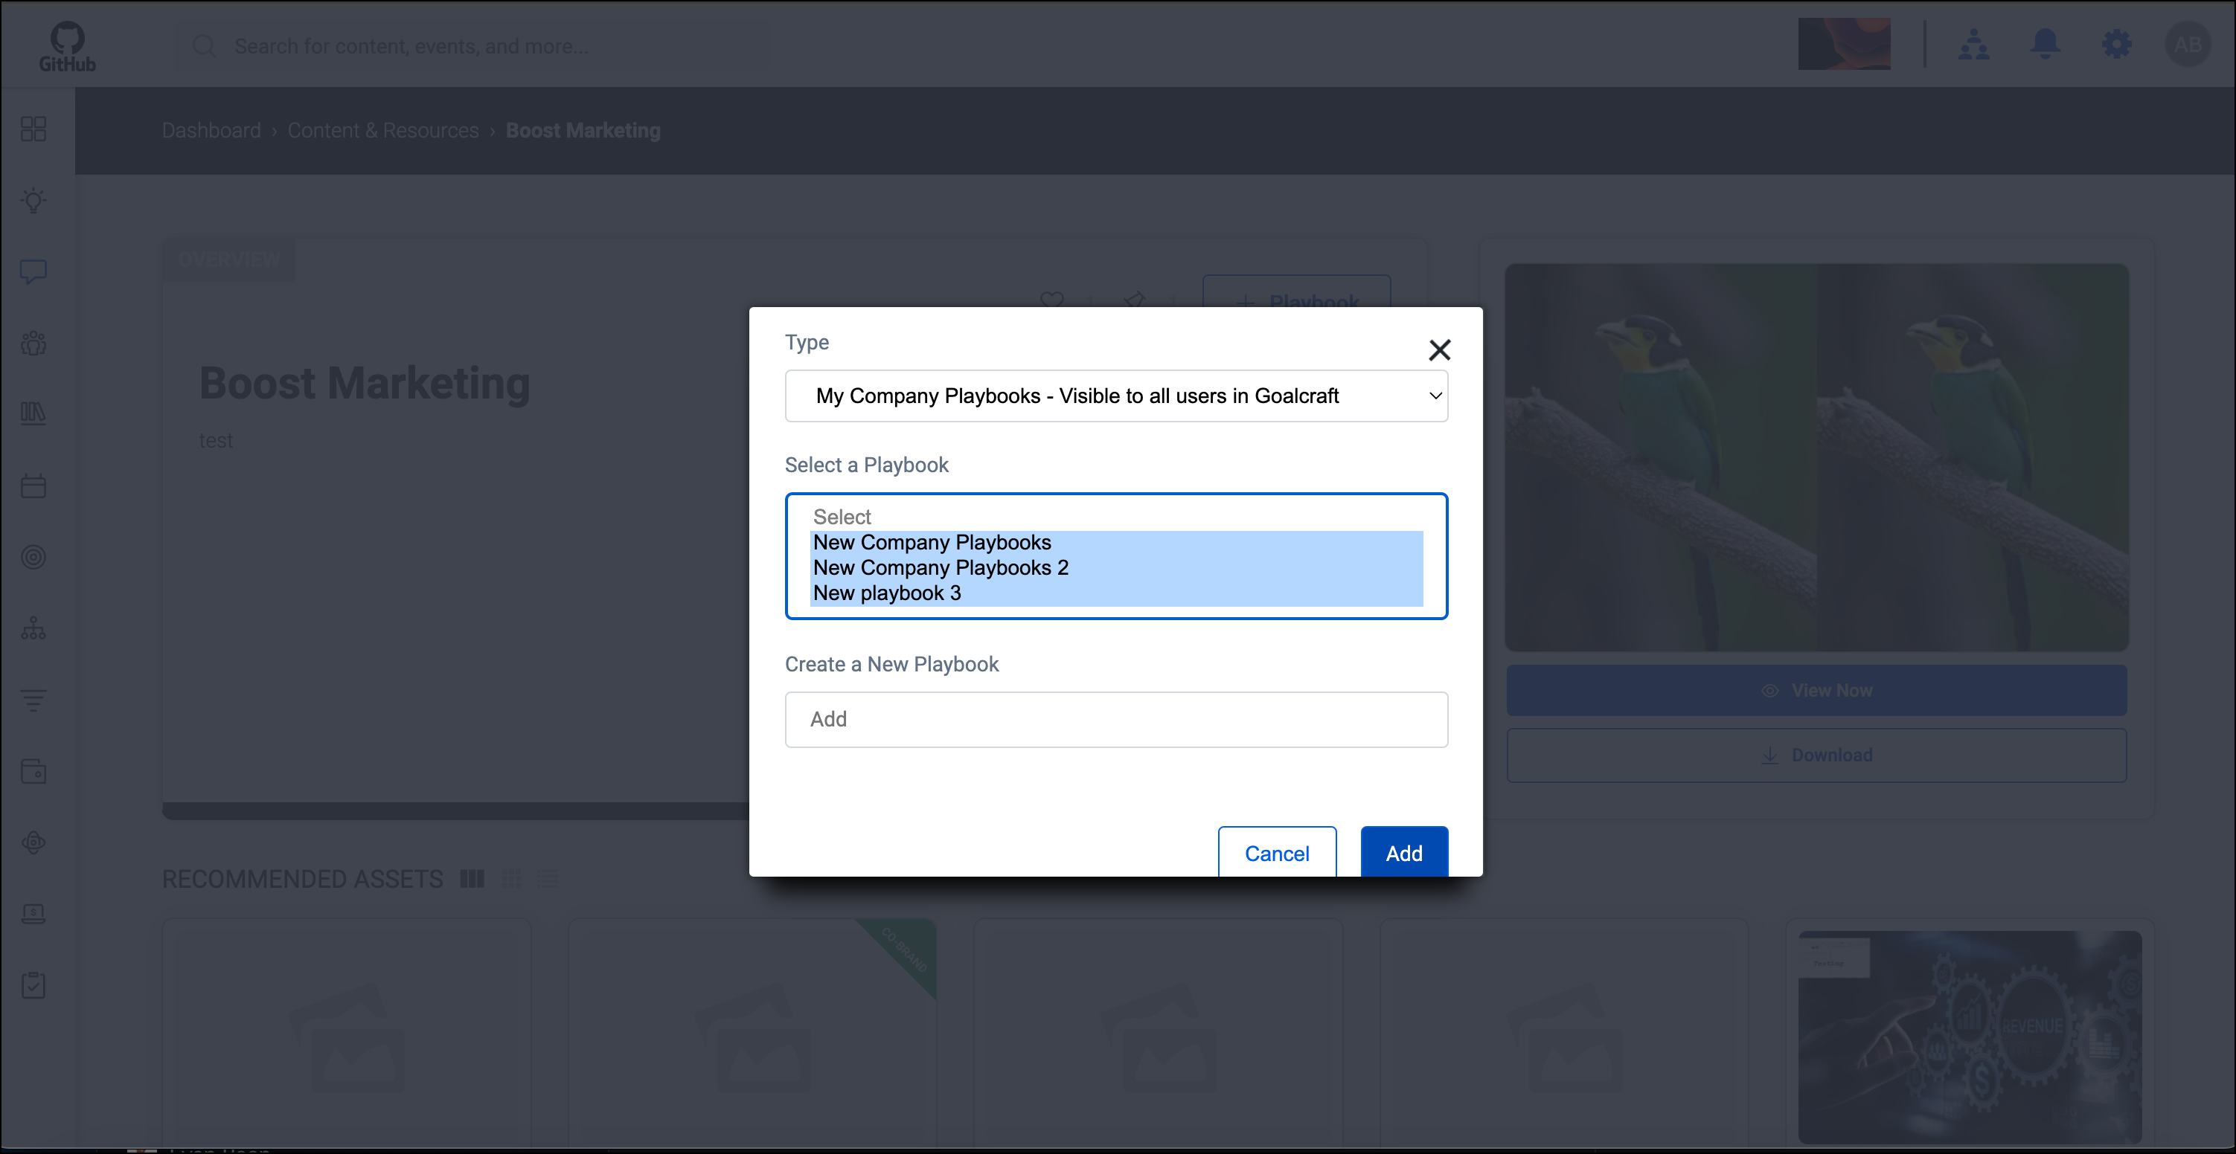Click the GitHub logo in header
Screen dimensions: 2236x1154
pos(67,46)
